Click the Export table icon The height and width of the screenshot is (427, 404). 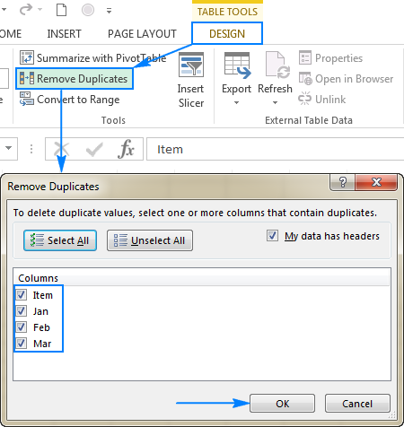tap(237, 65)
